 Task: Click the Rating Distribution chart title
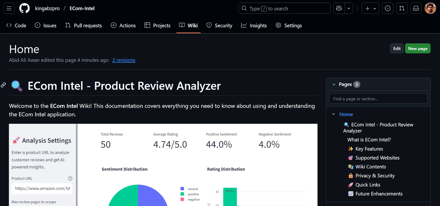(226, 169)
